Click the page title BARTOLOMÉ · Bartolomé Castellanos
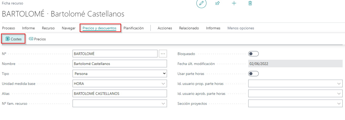 [63, 14]
